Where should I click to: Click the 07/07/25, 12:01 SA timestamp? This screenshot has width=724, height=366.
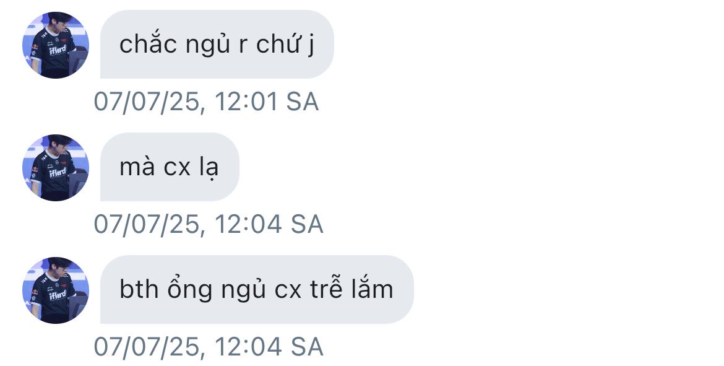coord(207,102)
